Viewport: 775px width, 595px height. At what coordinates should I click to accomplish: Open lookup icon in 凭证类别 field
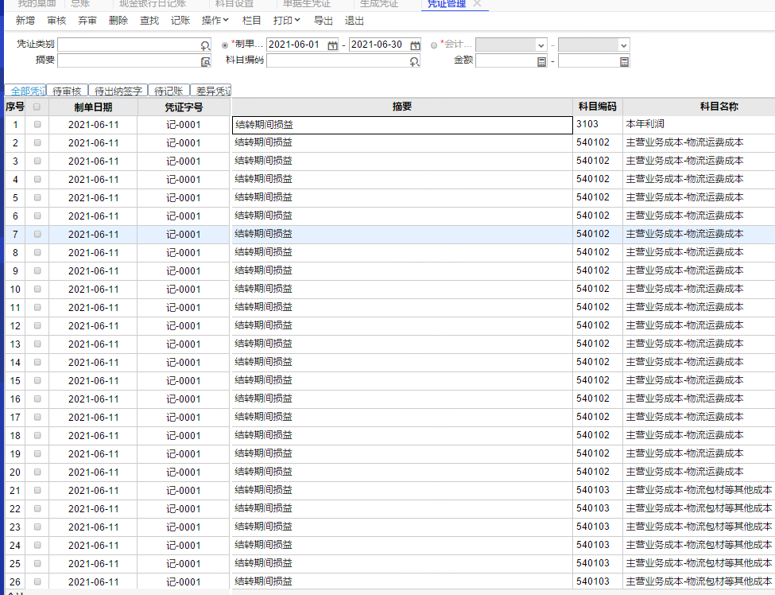(x=205, y=45)
